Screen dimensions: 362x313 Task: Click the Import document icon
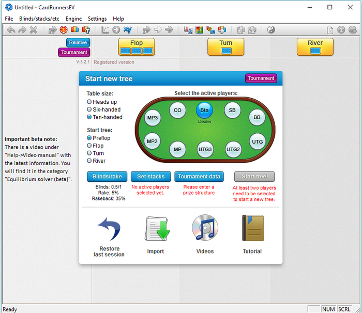tap(157, 228)
